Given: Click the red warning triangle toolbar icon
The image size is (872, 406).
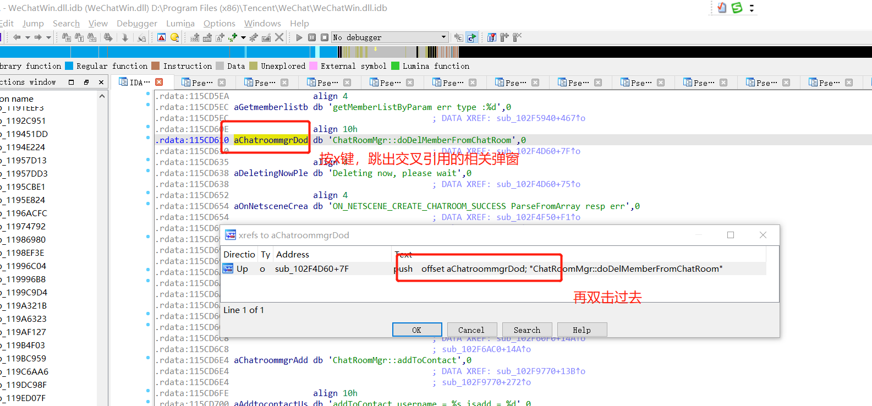Looking at the screenshot, I should click(161, 37).
